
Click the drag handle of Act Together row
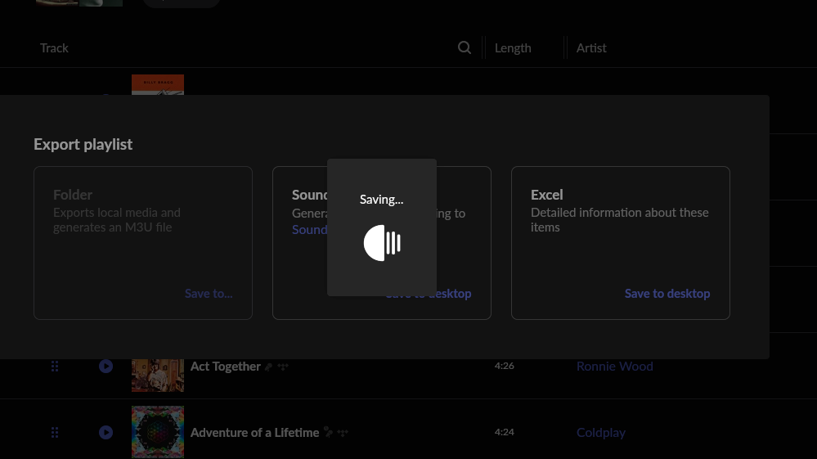coord(55,367)
